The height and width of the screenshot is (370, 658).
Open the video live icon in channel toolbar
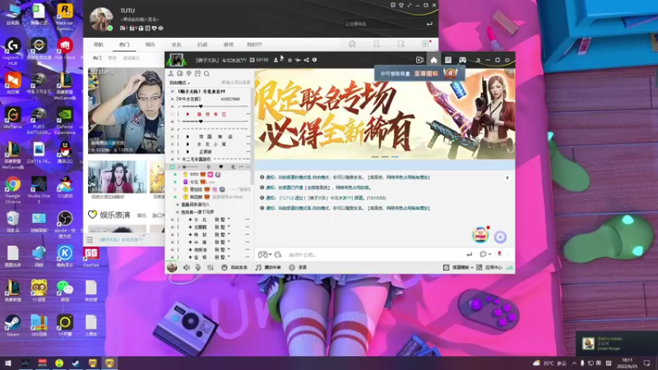click(419, 60)
